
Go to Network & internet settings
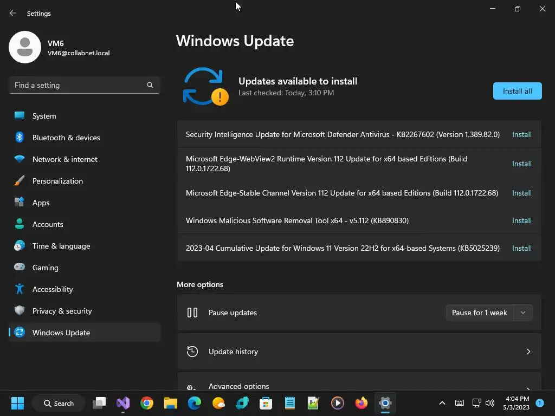(x=84, y=159)
